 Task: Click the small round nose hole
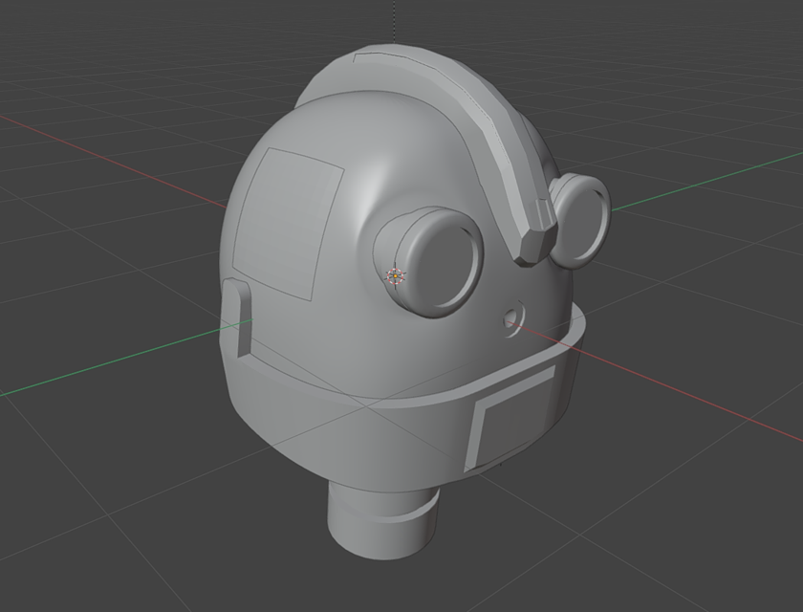coord(512,317)
